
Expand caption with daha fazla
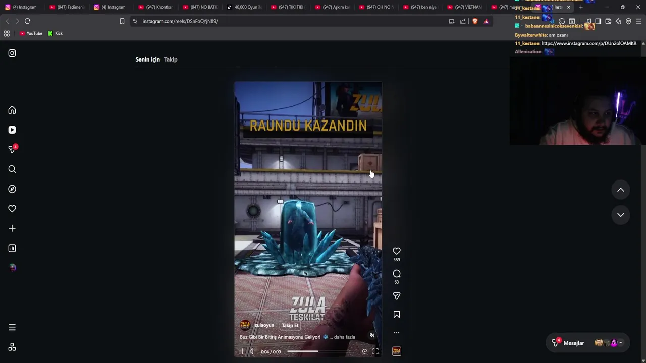pos(345,337)
